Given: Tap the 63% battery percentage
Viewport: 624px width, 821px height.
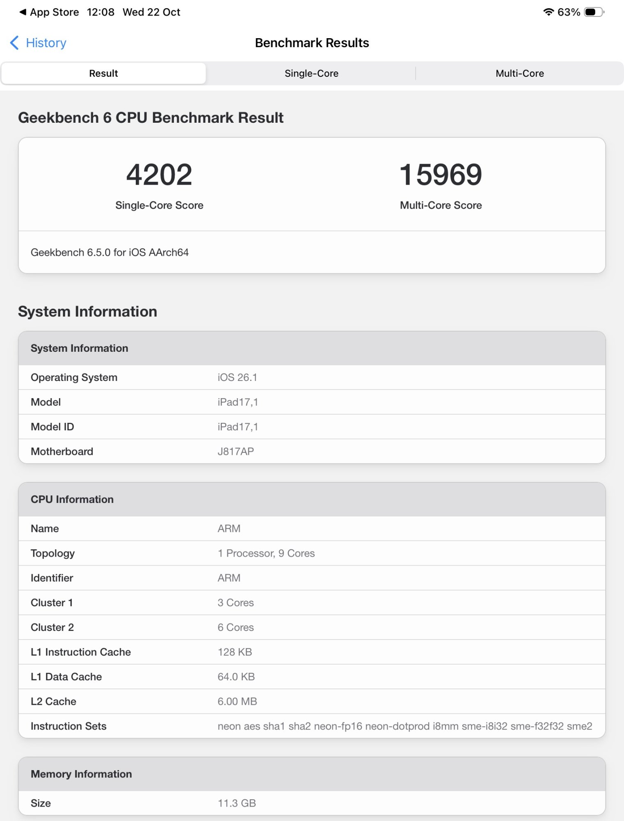Looking at the screenshot, I should click(569, 12).
